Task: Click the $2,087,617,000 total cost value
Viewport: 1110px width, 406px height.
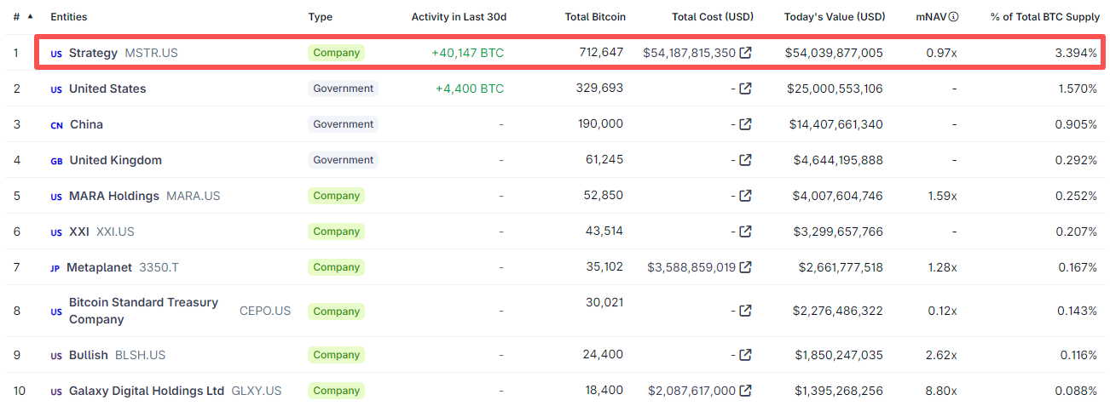Action: point(691,391)
